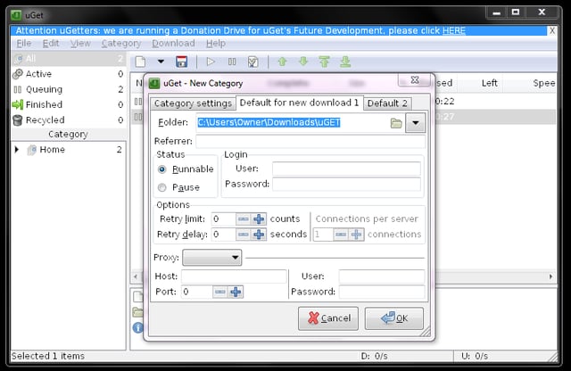This screenshot has width=571, height=371.
Task: Click the Folder path input field
Action: pos(292,123)
